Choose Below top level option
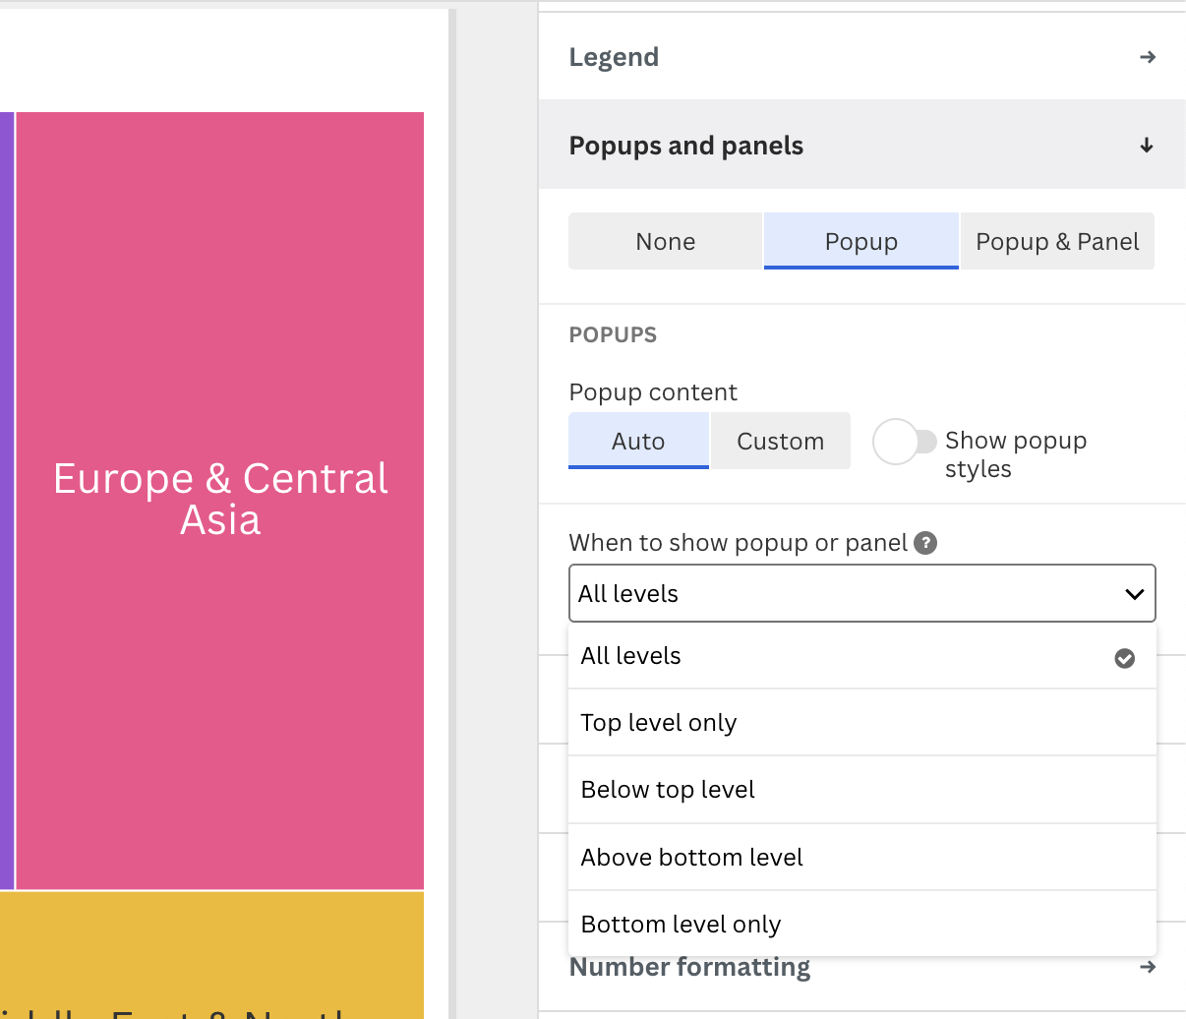 pyautogui.click(x=668, y=790)
